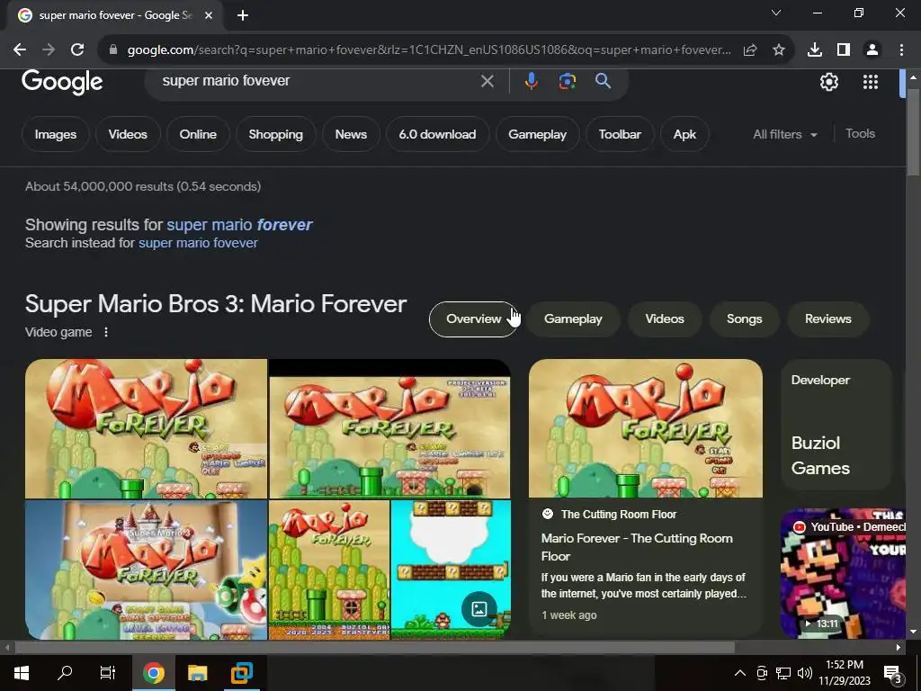This screenshot has height=691, width=921.
Task: Bookmark this page with star icon
Action: point(779,50)
